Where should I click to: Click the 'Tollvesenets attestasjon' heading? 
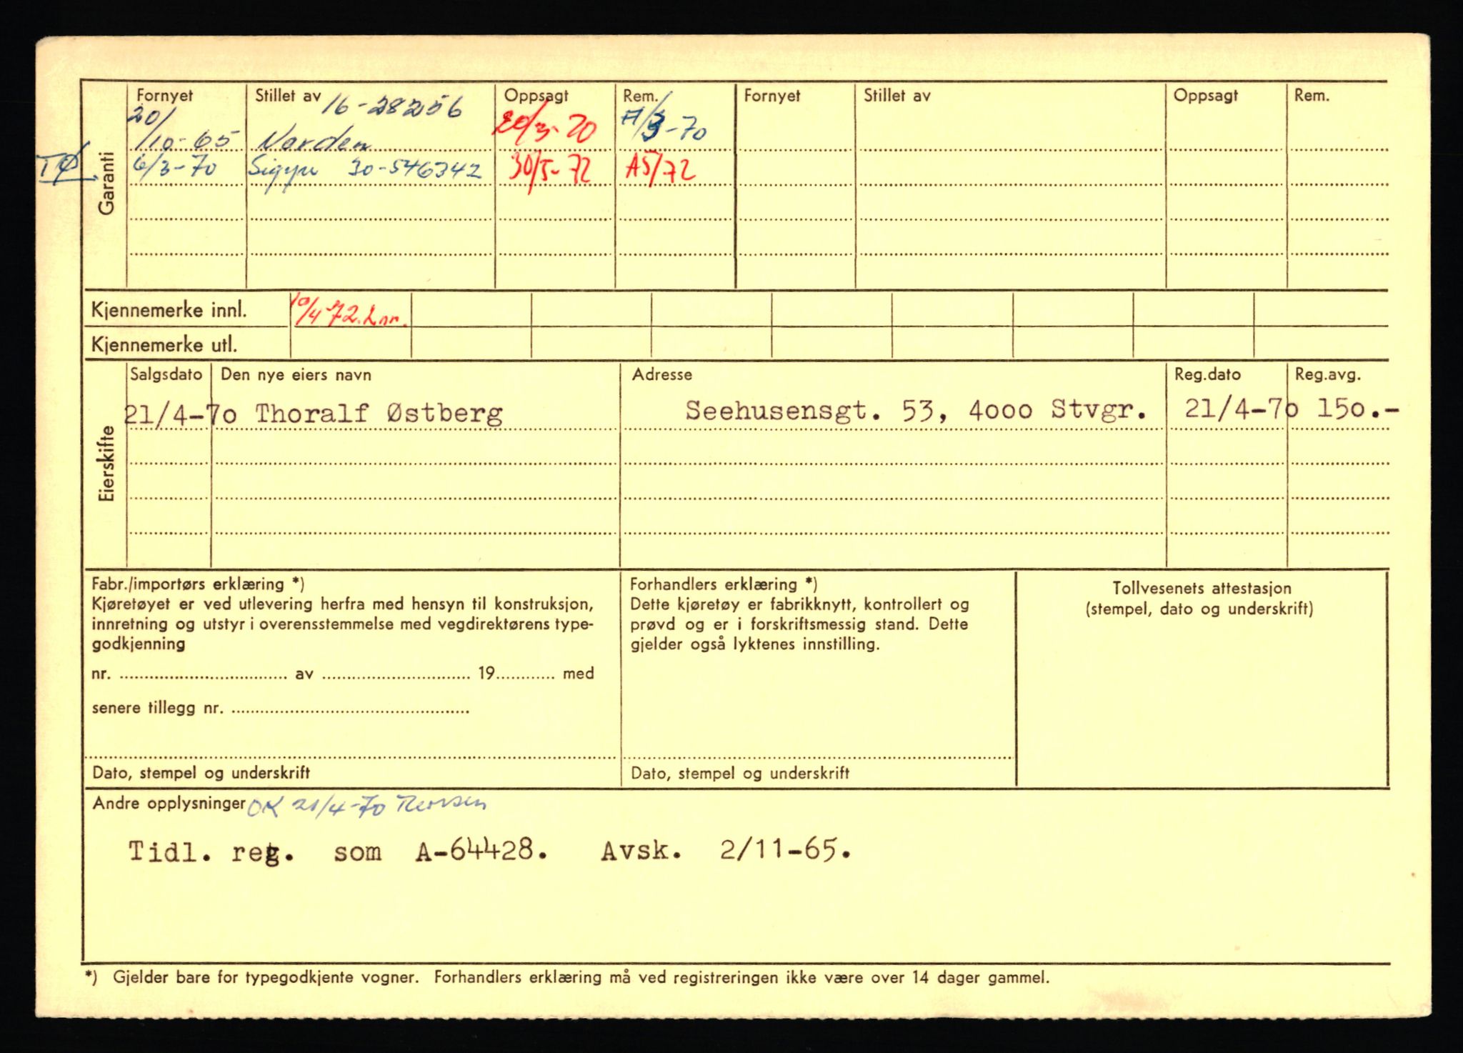(x=1202, y=589)
